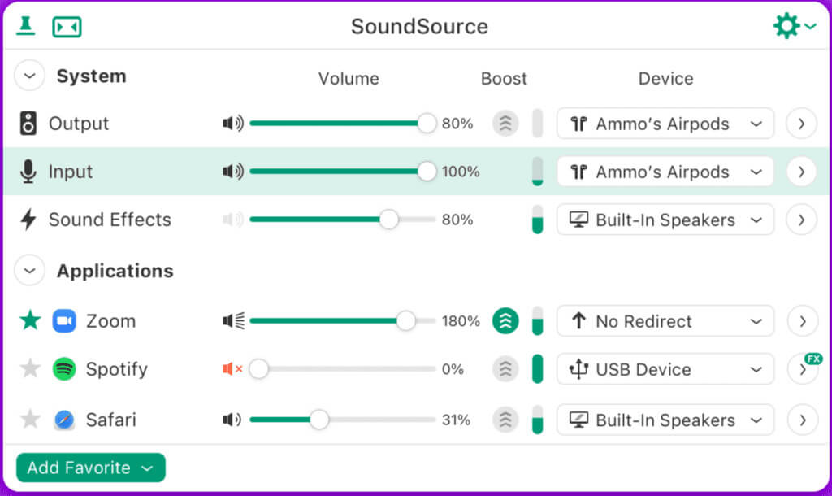This screenshot has width=832, height=496.
Task: Enable boost for Output
Action: [505, 124]
